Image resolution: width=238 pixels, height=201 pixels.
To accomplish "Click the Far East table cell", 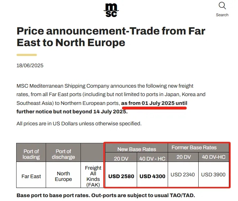I will (x=31, y=176).
